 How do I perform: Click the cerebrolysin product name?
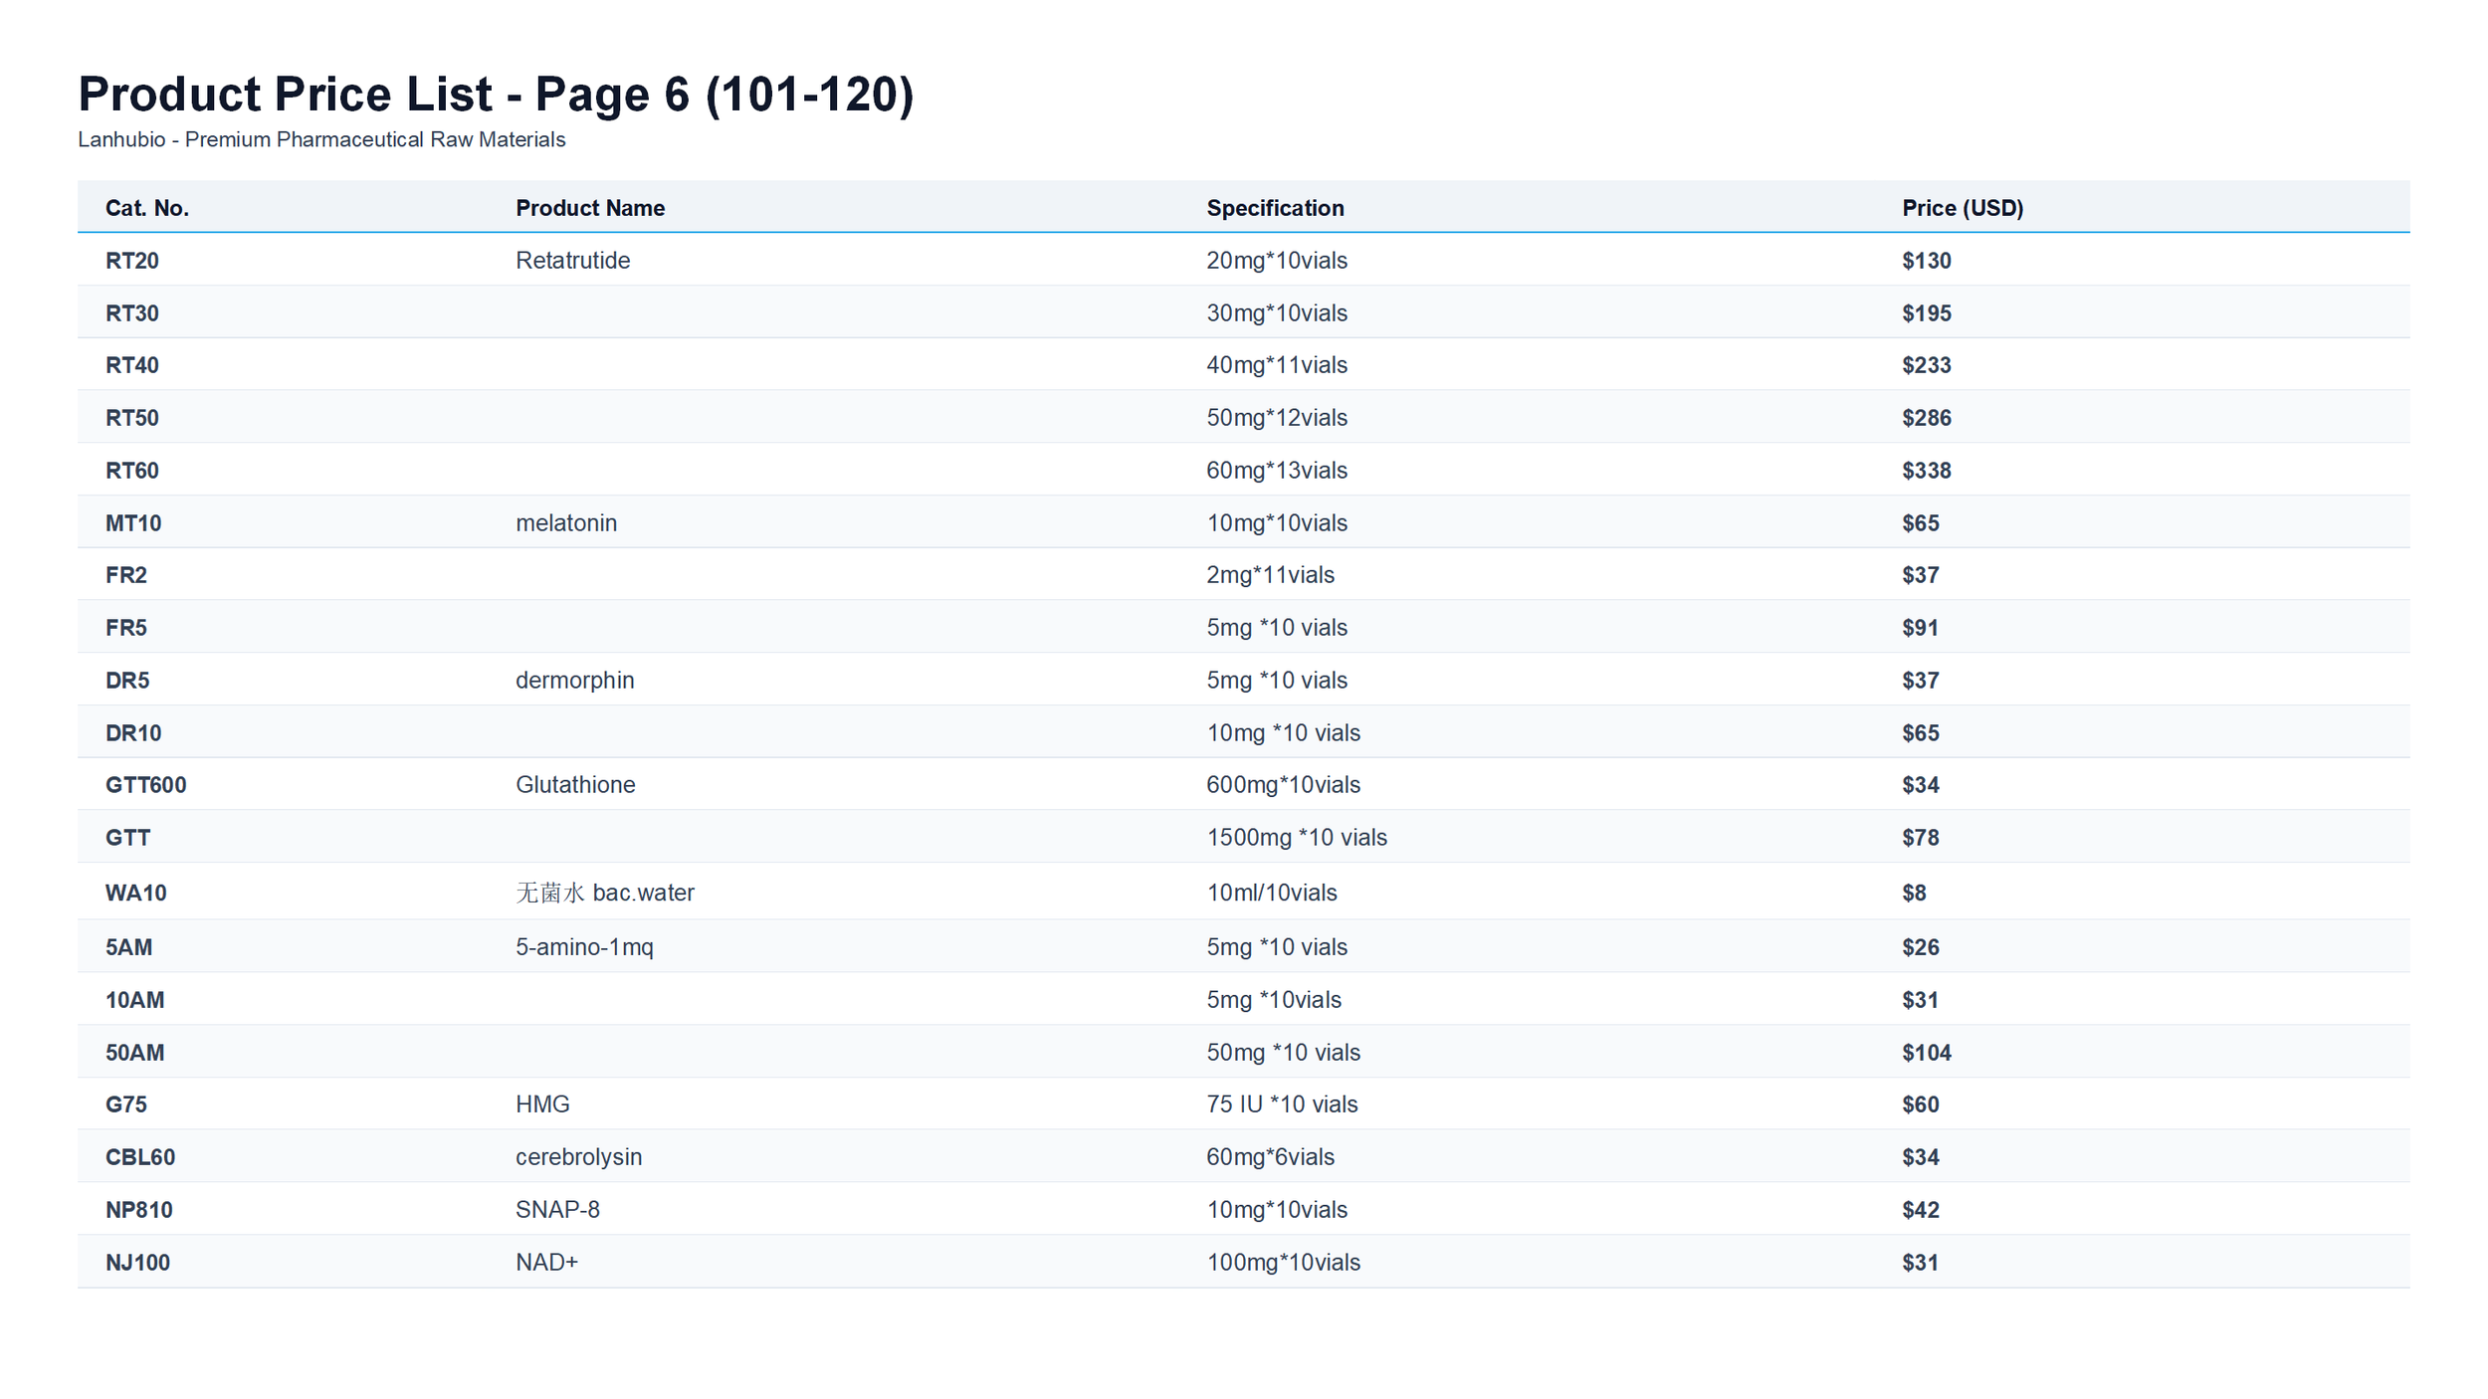[578, 1157]
